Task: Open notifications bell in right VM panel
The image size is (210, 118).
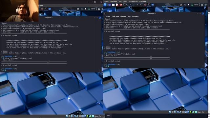Action: coord(189,5)
